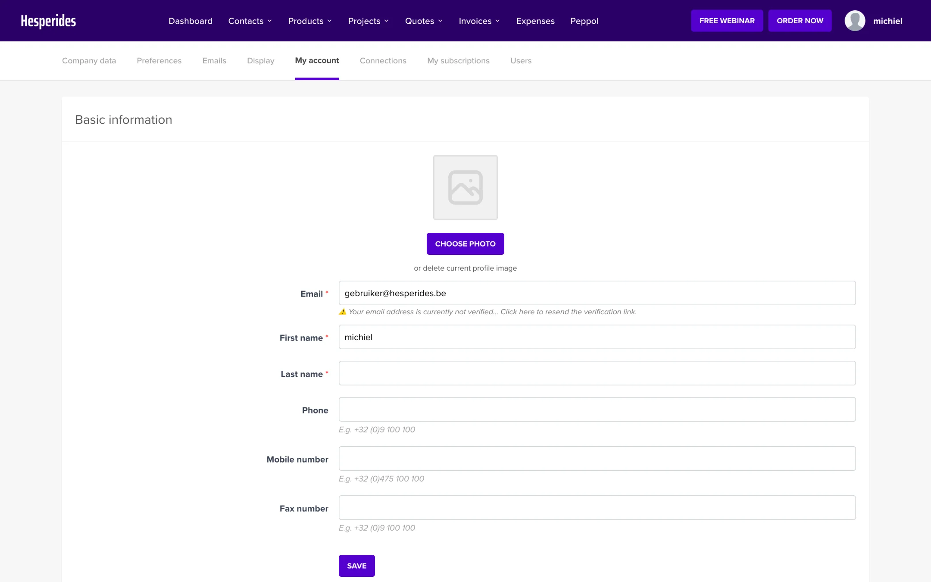Image resolution: width=931 pixels, height=582 pixels.
Task: Open the Users tab
Action: (x=521, y=60)
